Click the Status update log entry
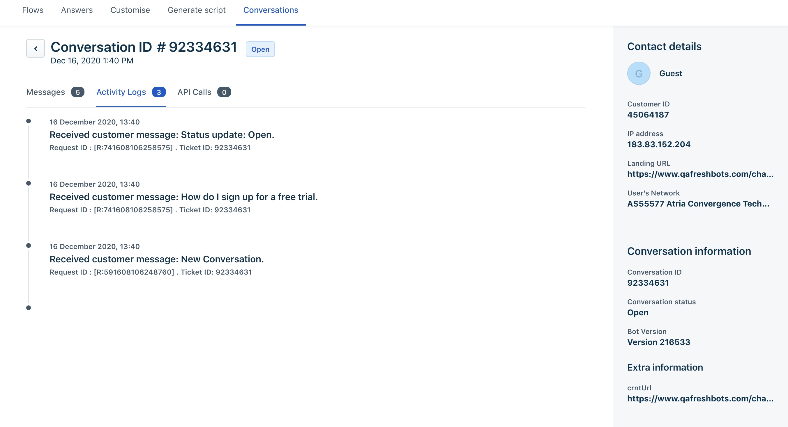Screen dimensions: 788x427 [162, 135]
